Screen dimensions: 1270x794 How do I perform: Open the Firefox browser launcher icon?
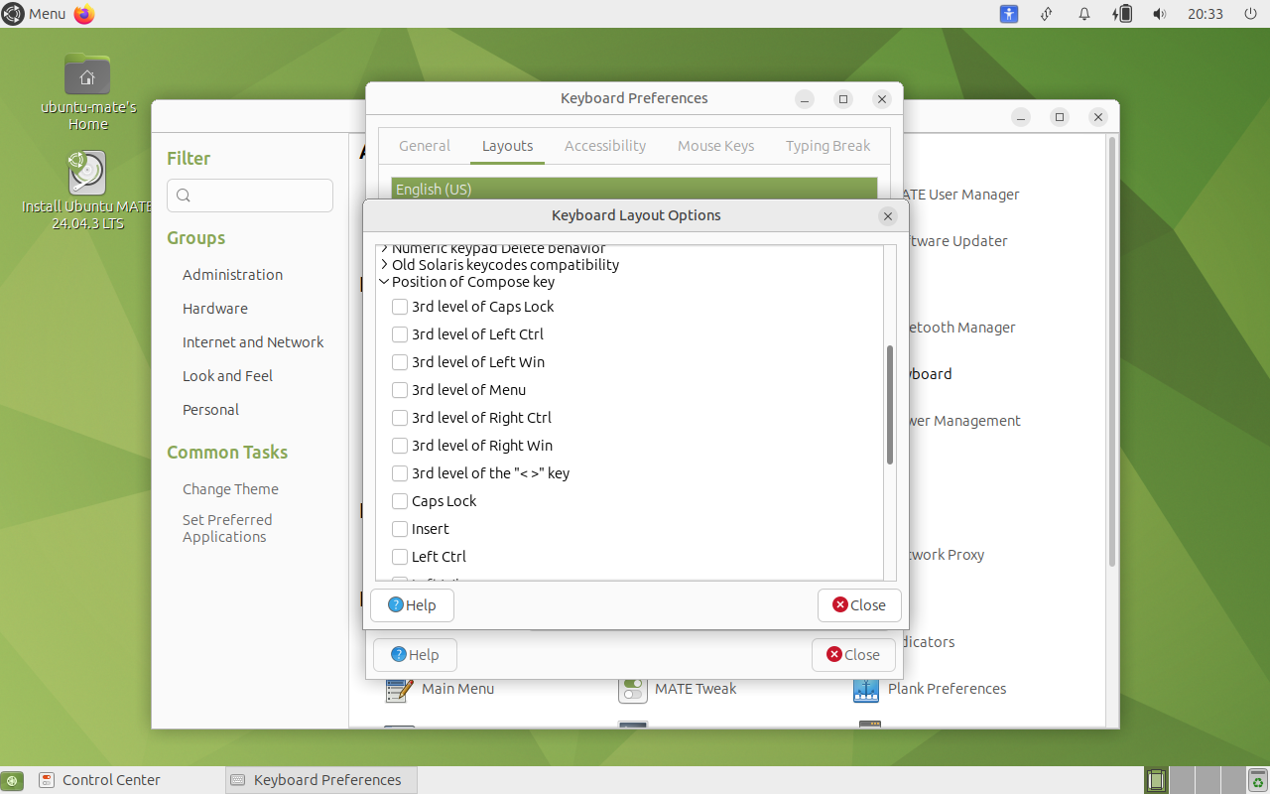point(84,14)
